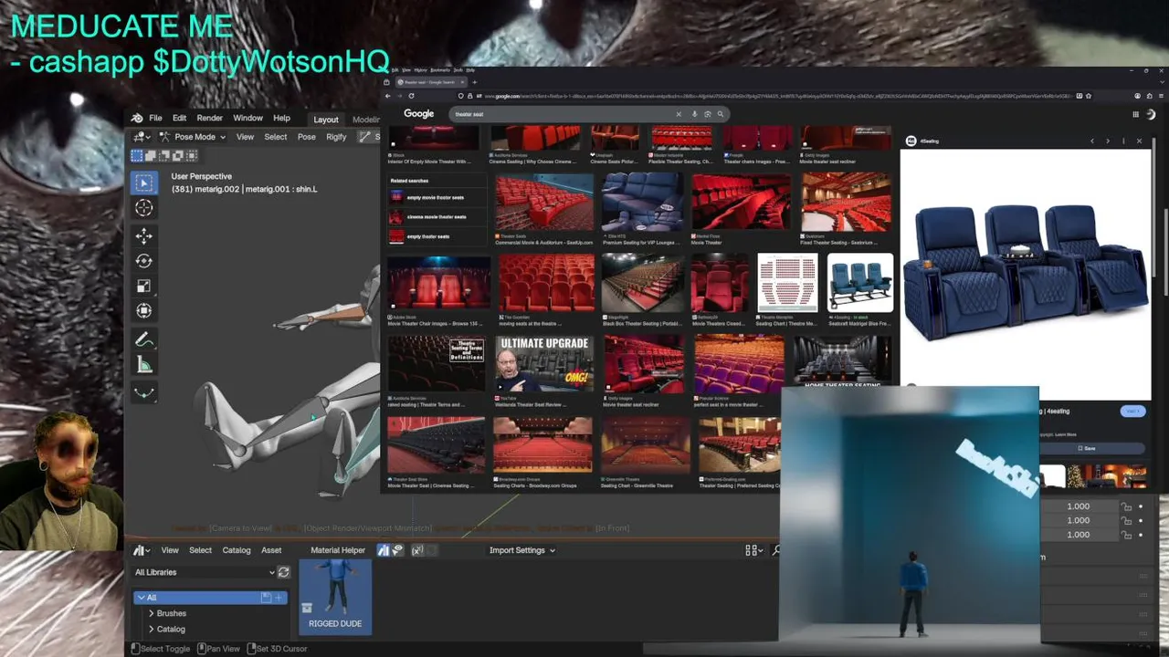Search by image with Google Lens icon
Image resolution: width=1169 pixels, height=657 pixels.
coord(707,114)
